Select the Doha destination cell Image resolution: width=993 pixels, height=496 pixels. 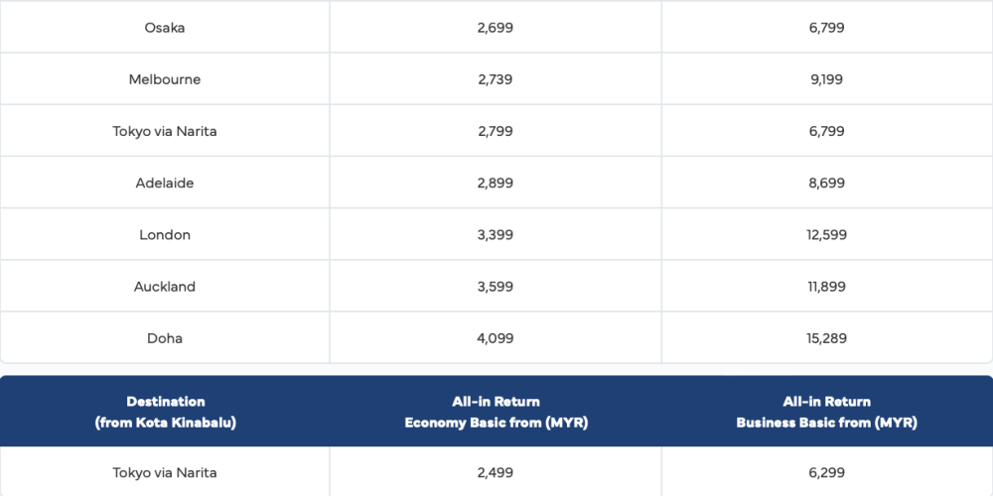165,338
